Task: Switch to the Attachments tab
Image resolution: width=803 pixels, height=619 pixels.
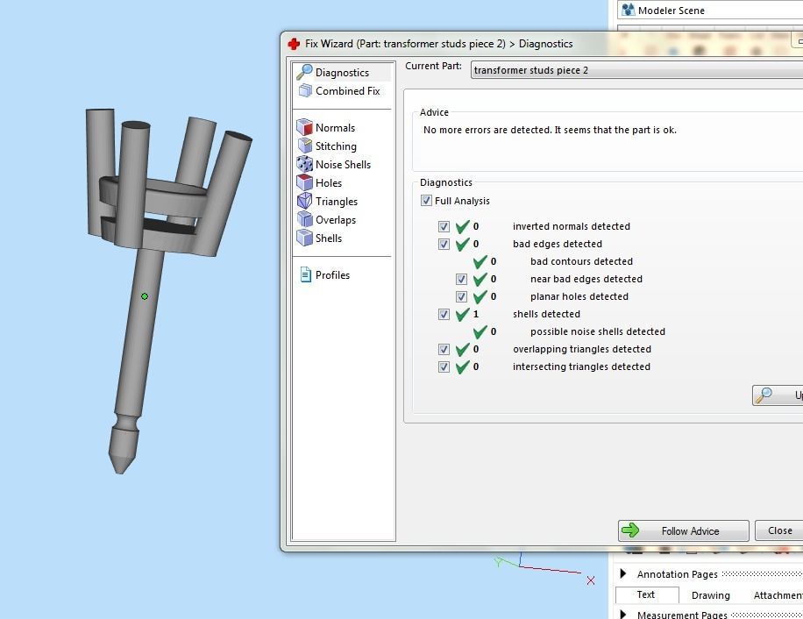Action: pyautogui.click(x=778, y=595)
